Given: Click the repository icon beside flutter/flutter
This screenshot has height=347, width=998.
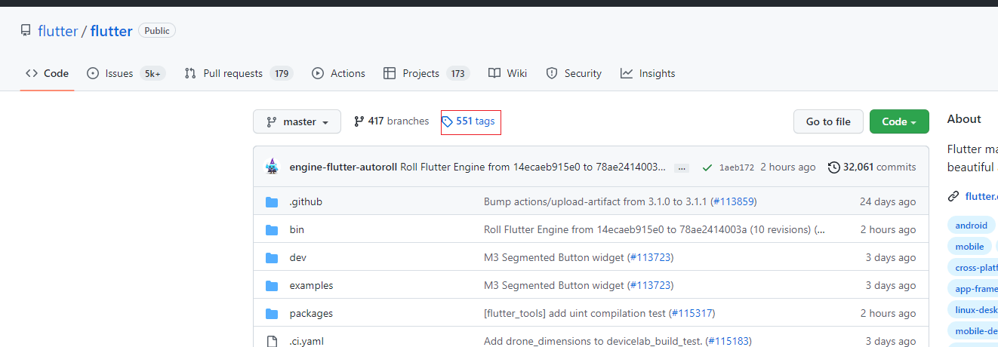Looking at the screenshot, I should point(26,31).
